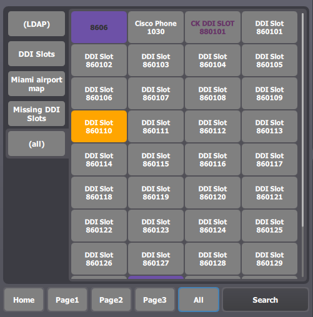Viewport: 313px width, 317px height.
Task: Select DDI Slot 860127
Action: [156, 259]
